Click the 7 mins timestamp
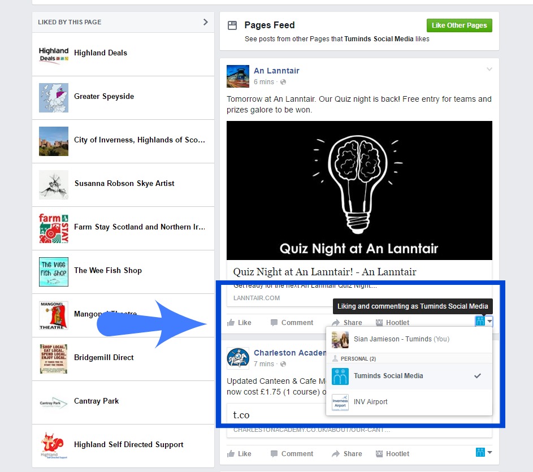Viewport: 533px width, 472px height. (264, 364)
